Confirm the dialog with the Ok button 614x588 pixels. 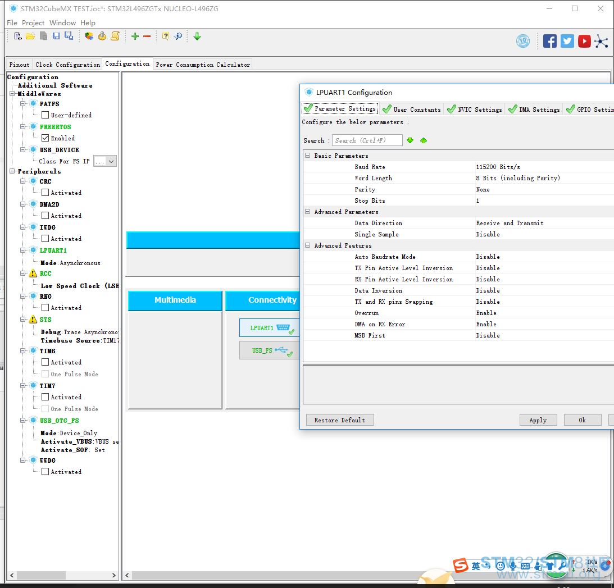(x=583, y=420)
